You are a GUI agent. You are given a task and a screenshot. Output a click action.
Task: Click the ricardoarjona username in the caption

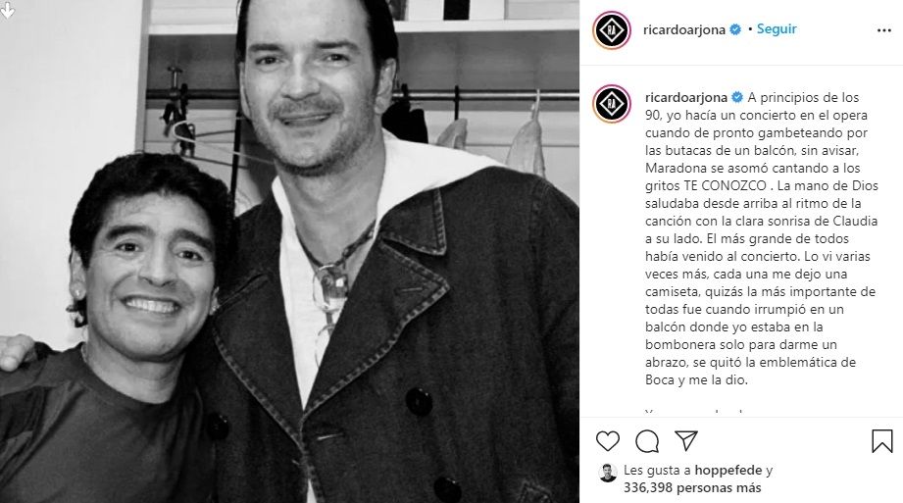(687, 97)
